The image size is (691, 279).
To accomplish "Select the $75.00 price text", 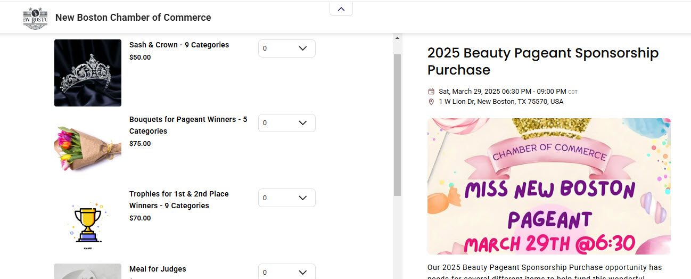I will 140,144.
